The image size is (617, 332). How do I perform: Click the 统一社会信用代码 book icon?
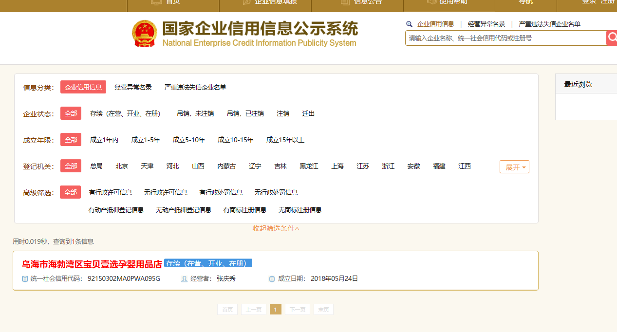point(25,279)
